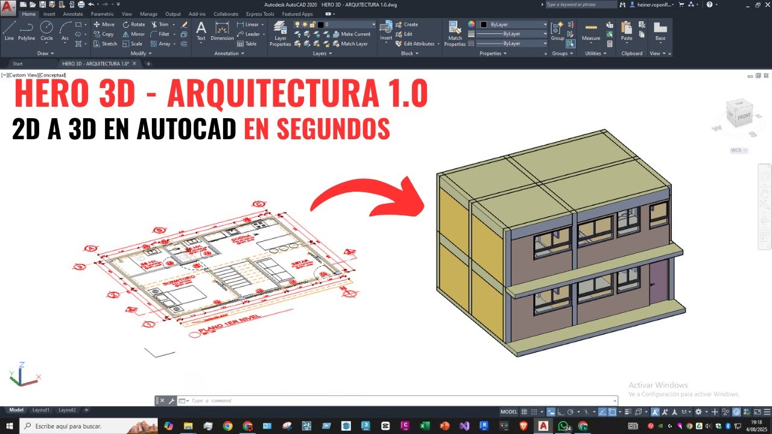Click the Plot (print) icon in quick access toolbar
This screenshot has height=434, width=772.
(x=81, y=4)
